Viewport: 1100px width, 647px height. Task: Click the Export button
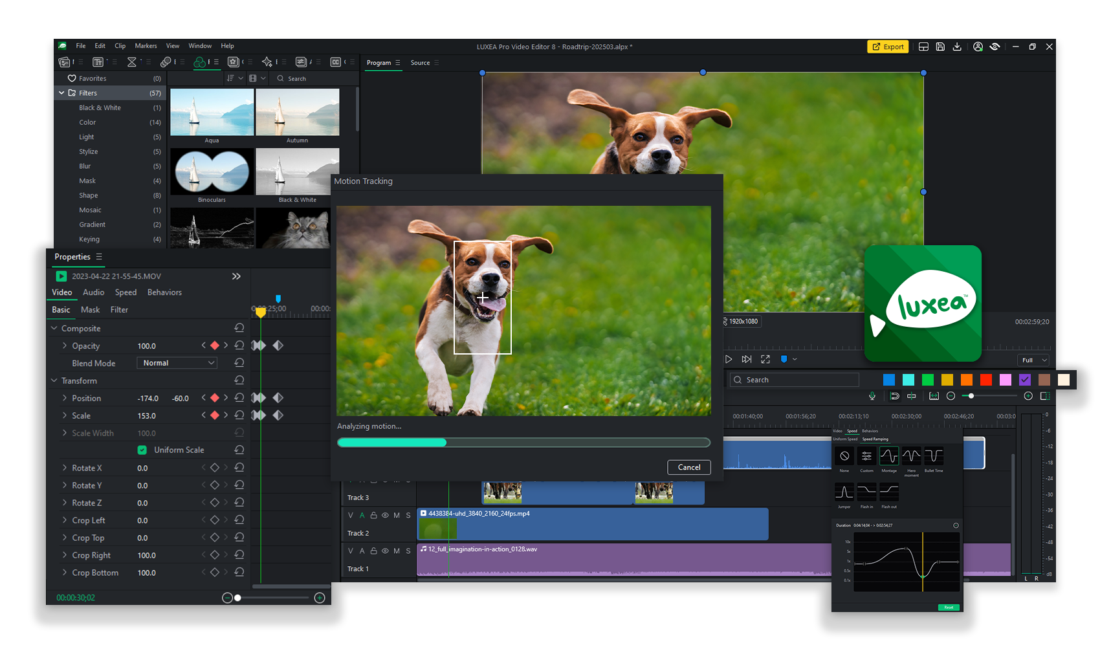tap(888, 47)
